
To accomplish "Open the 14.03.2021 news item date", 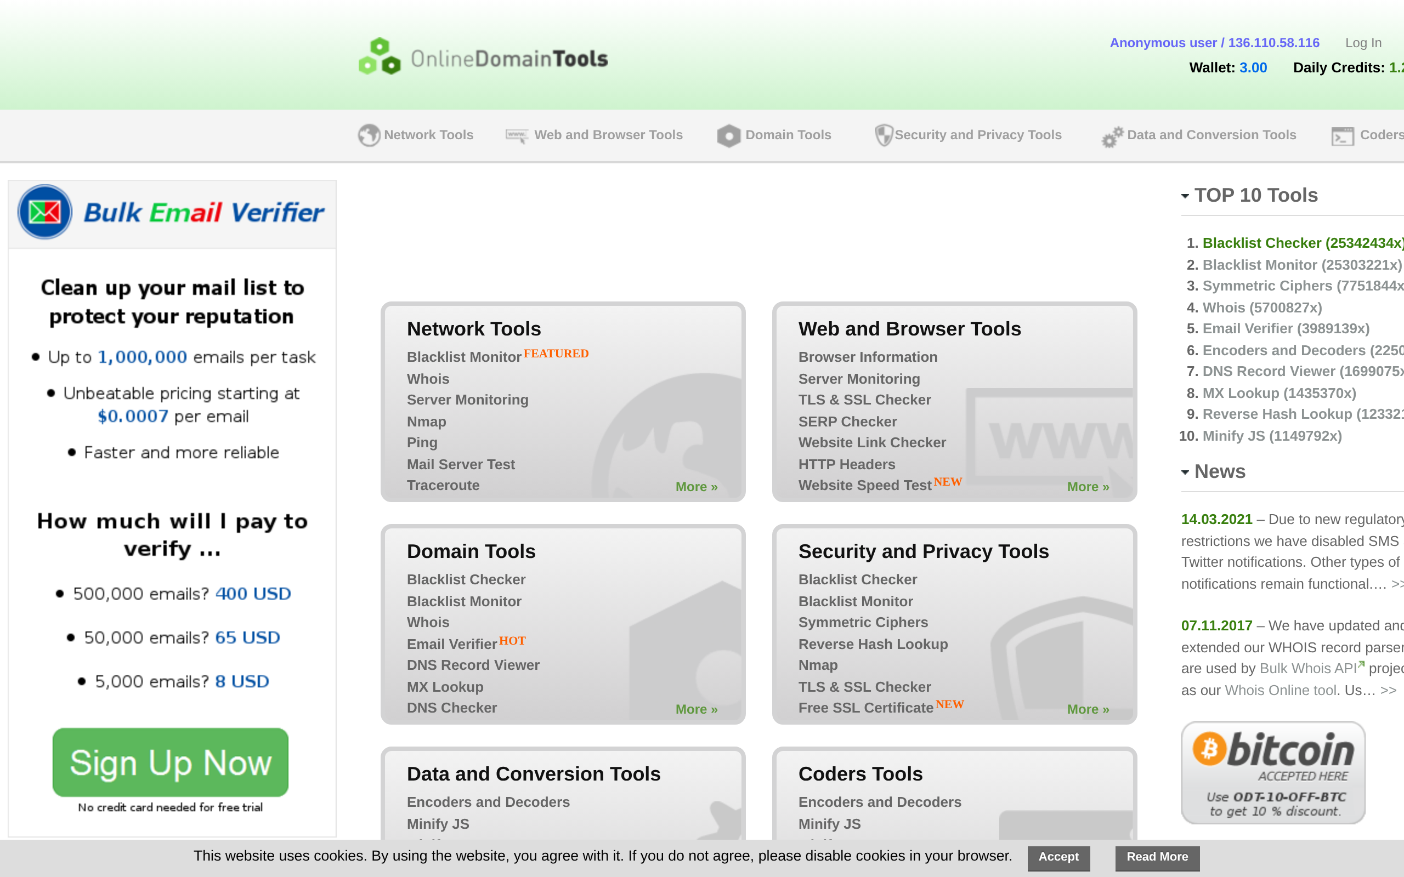I will pyautogui.click(x=1216, y=519).
